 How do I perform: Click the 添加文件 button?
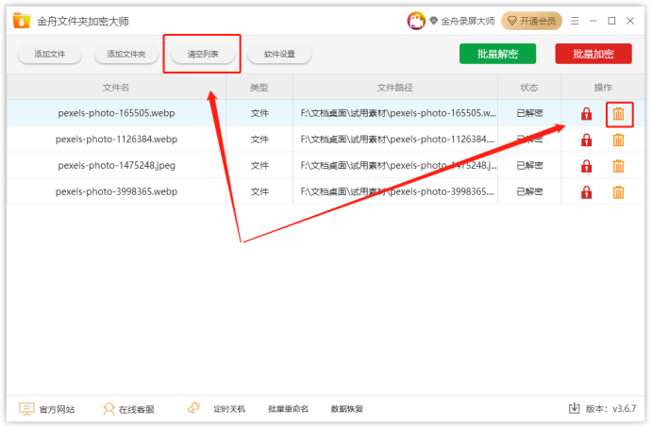click(x=49, y=54)
